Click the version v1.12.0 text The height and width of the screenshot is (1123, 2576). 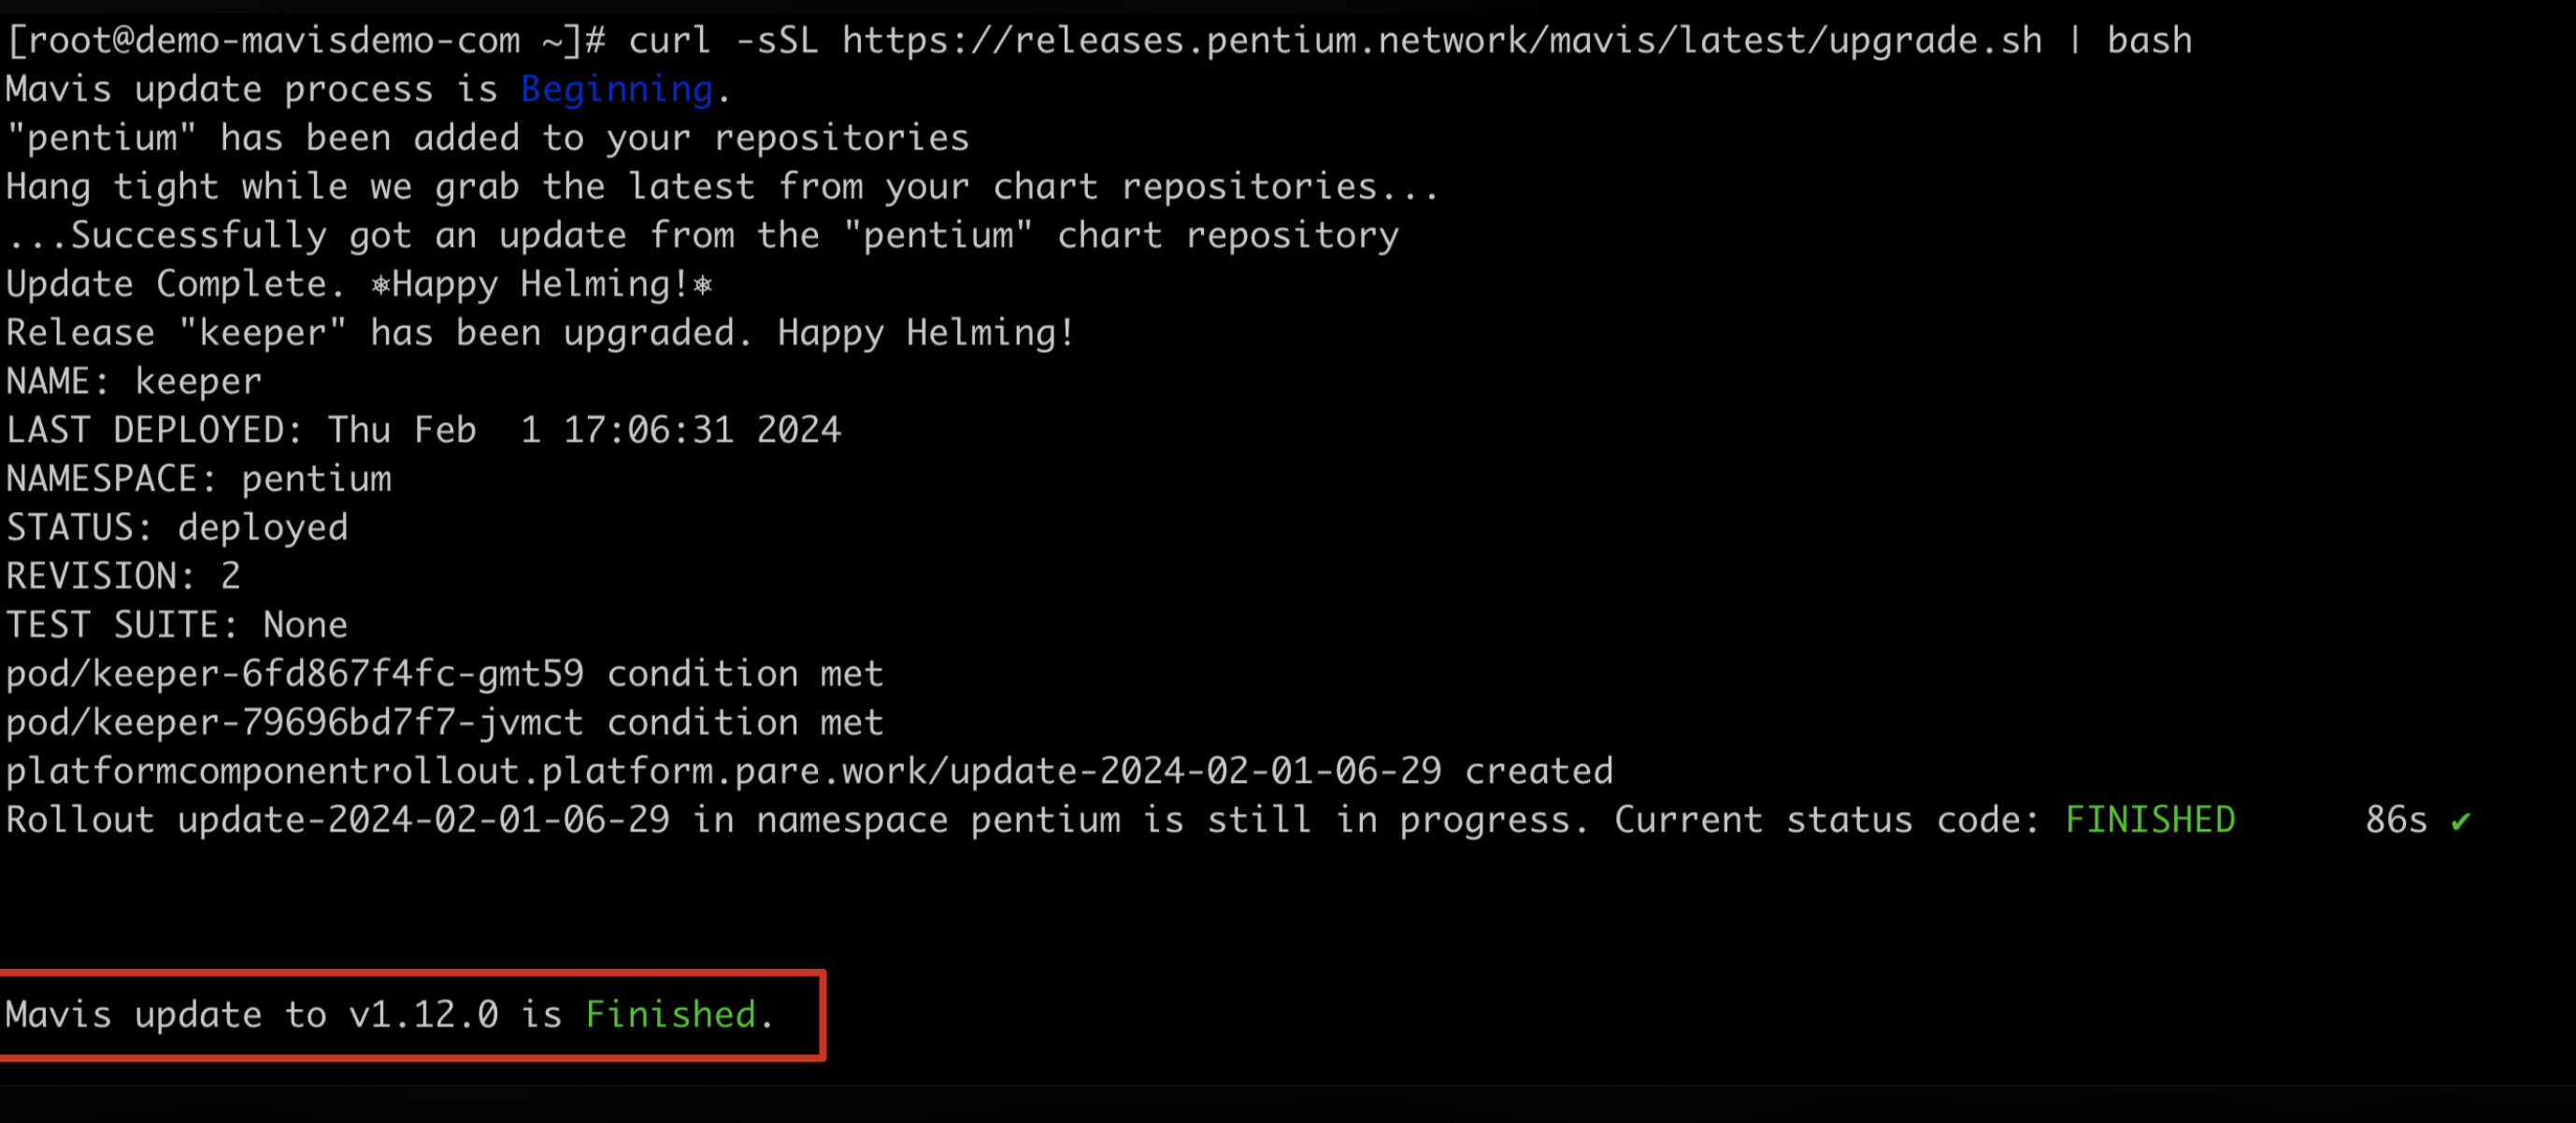[x=423, y=1015]
